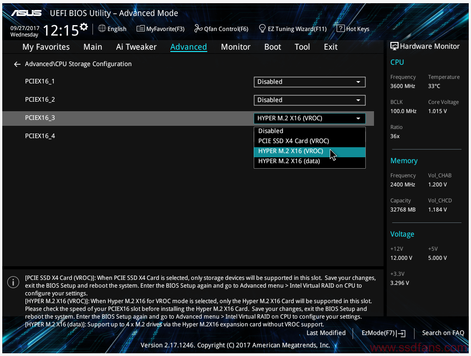The height and width of the screenshot is (356, 471).
Task: Click the 33°C temperature value
Action: (x=434, y=86)
